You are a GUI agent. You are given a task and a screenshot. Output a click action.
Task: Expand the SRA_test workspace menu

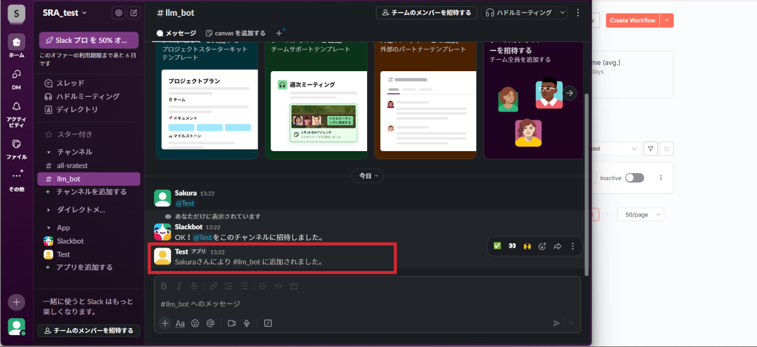click(x=64, y=13)
